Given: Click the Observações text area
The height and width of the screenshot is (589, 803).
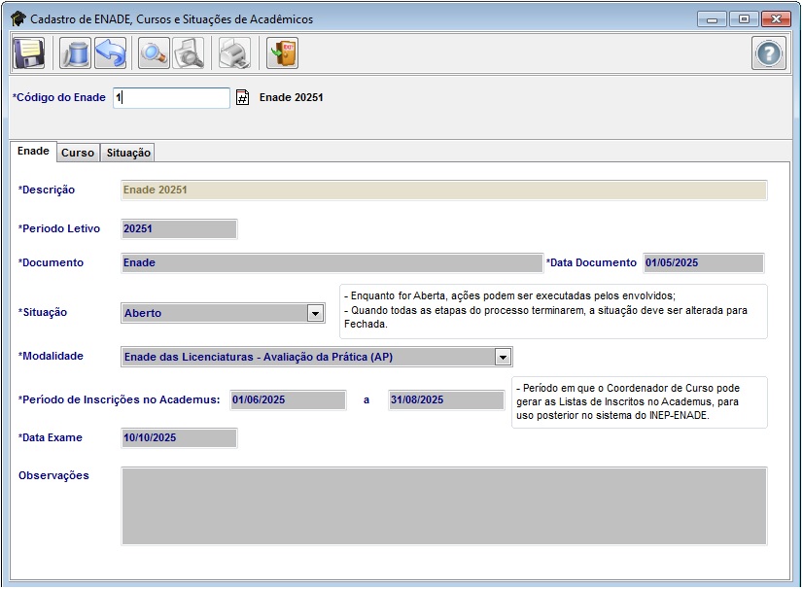Looking at the screenshot, I should (x=443, y=505).
